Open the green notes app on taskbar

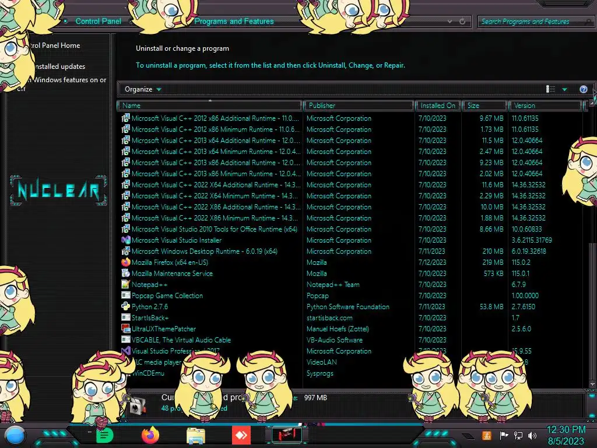coord(105,435)
